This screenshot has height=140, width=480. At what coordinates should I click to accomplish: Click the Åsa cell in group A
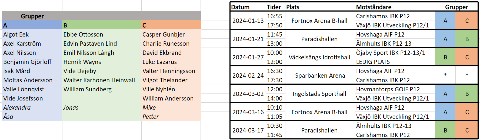click(8, 117)
